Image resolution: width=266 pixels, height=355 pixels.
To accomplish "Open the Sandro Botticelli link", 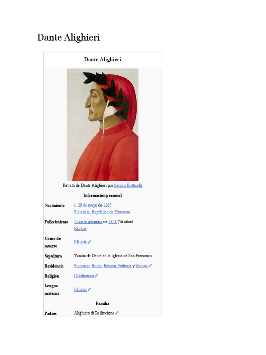I will coord(128,185).
